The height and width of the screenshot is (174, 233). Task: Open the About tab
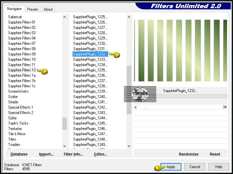point(48,9)
